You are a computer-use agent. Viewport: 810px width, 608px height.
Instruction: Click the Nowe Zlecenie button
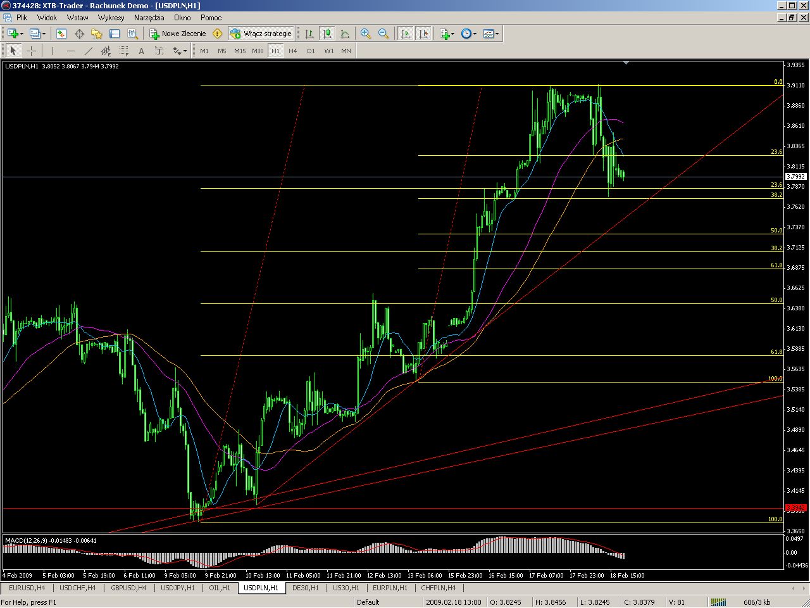pos(177,34)
